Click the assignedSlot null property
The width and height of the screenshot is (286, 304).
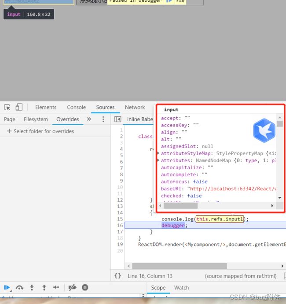click(x=187, y=146)
